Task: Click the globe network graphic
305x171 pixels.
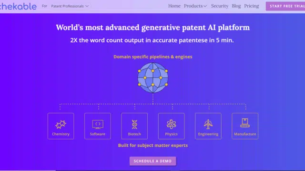Action: (x=153, y=78)
